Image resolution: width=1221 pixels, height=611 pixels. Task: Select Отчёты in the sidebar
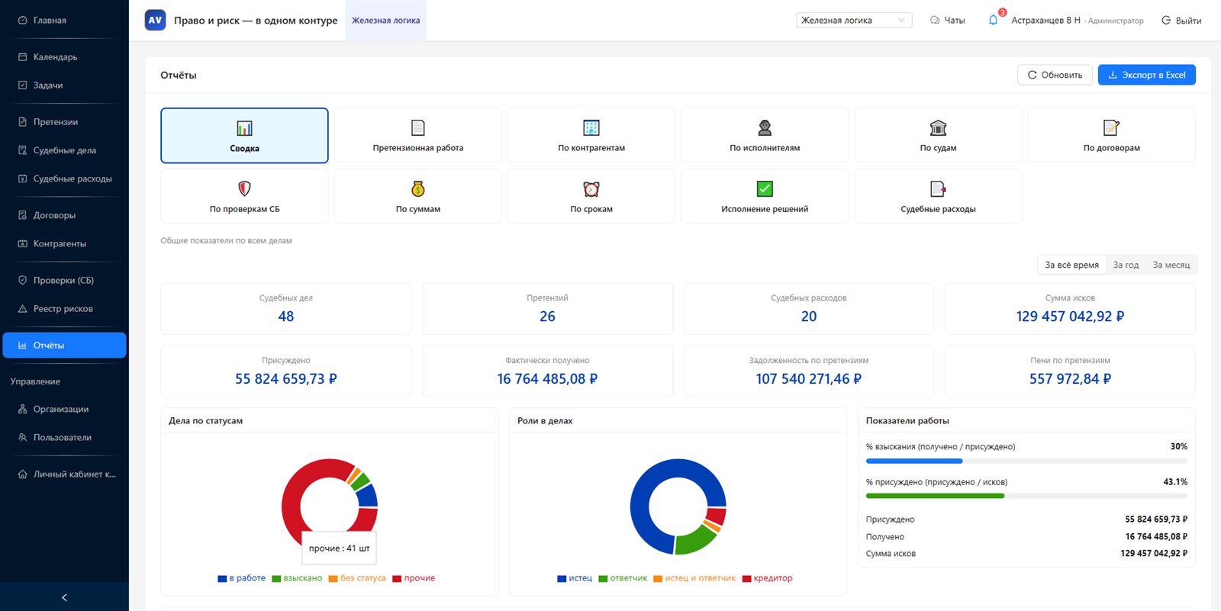pyautogui.click(x=64, y=346)
